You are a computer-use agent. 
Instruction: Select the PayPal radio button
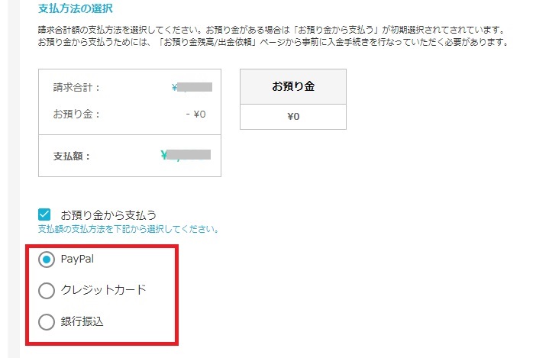47,260
